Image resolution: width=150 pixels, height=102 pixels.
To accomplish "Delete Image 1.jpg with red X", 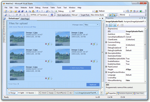I will click(x=46, y=44).
